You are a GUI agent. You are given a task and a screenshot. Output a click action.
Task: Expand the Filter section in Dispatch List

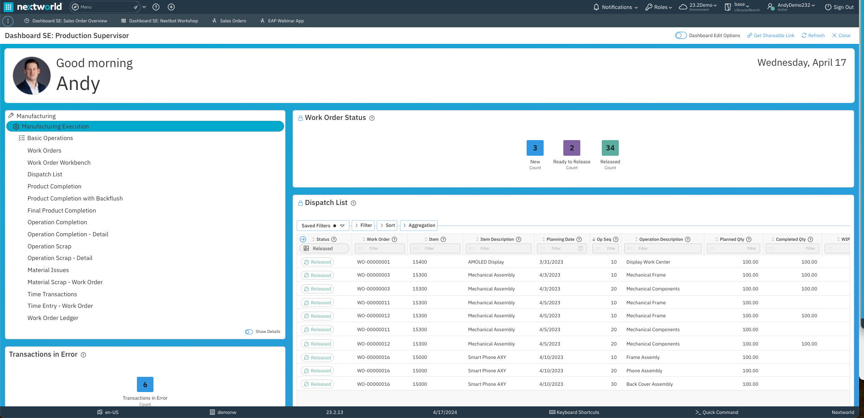(363, 225)
